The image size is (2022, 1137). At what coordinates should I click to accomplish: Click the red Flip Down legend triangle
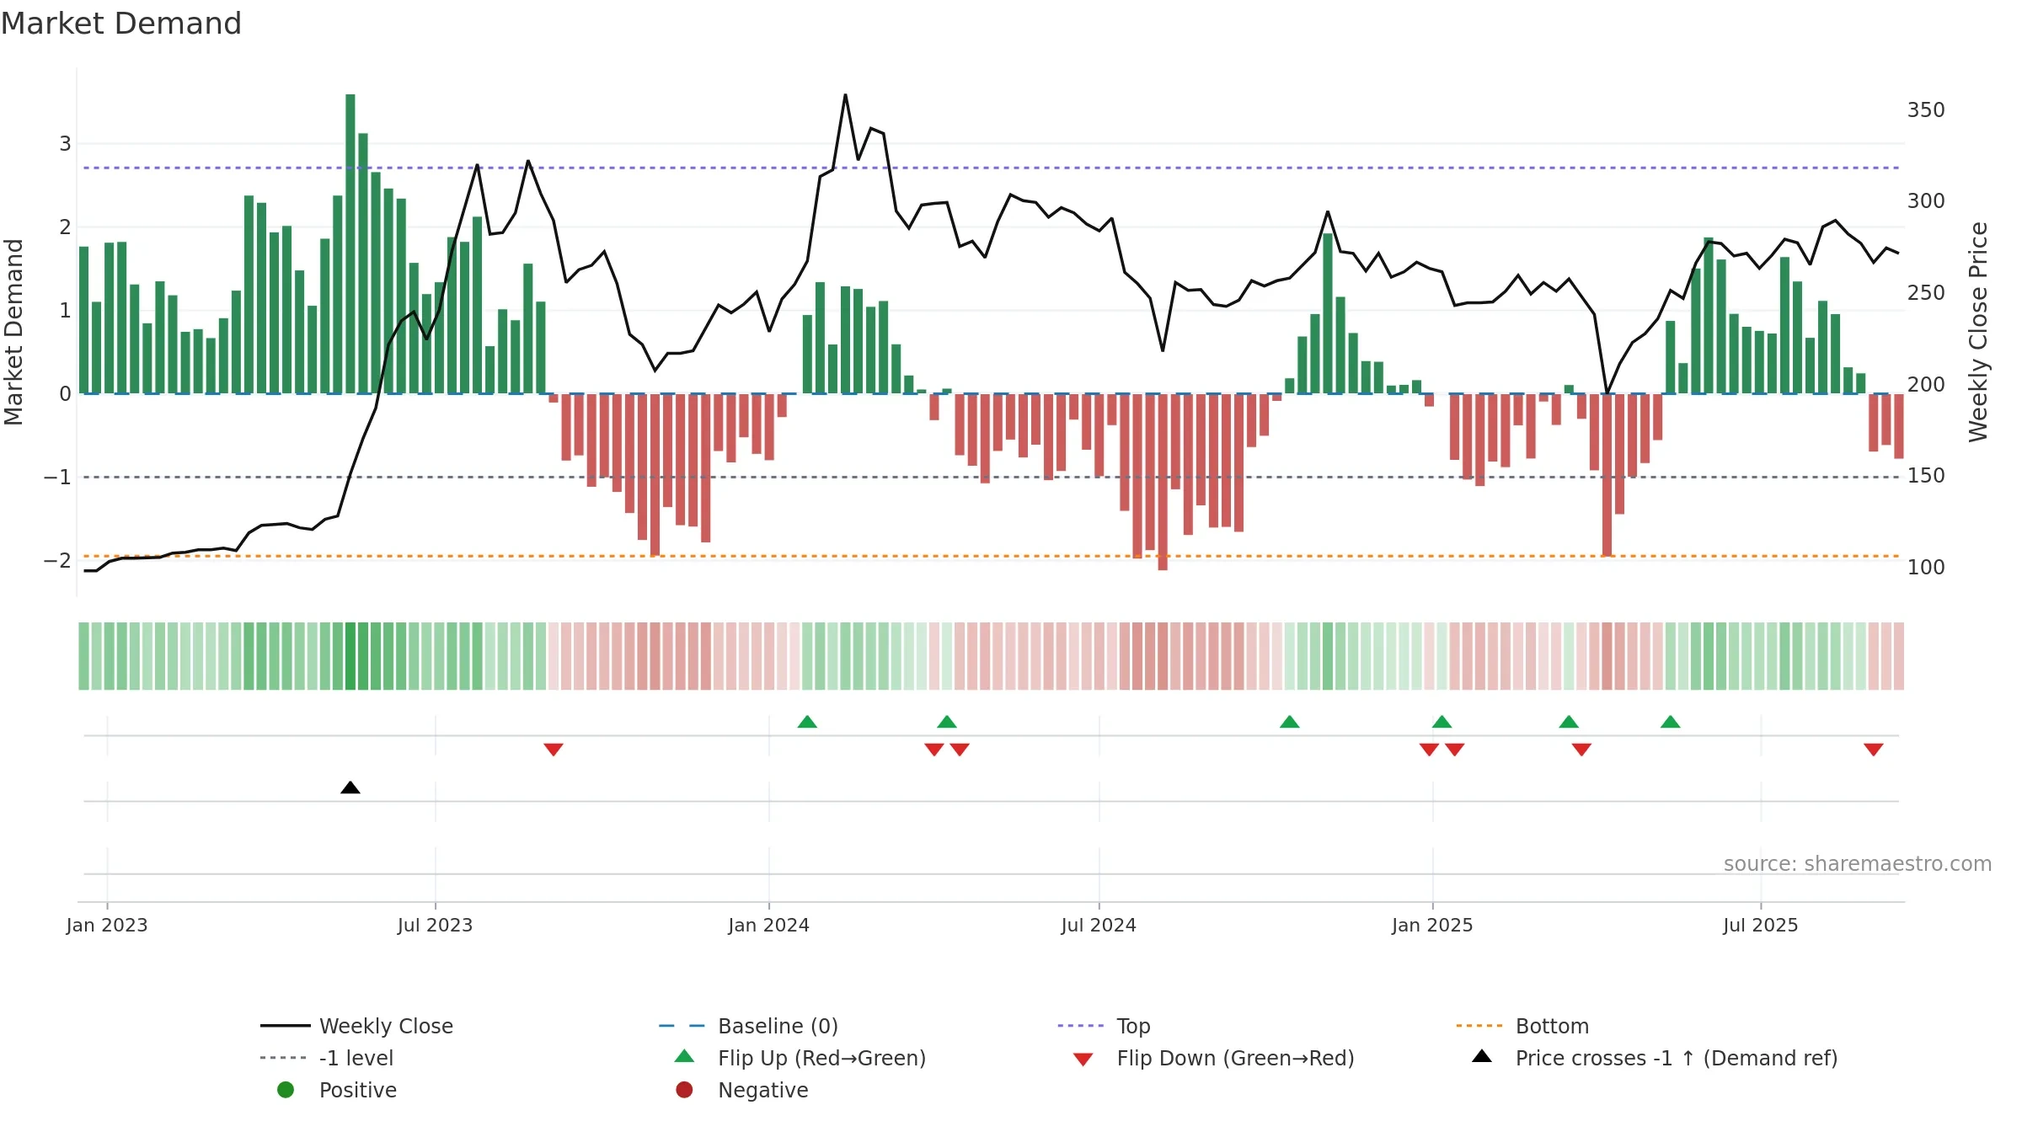point(1083,1060)
